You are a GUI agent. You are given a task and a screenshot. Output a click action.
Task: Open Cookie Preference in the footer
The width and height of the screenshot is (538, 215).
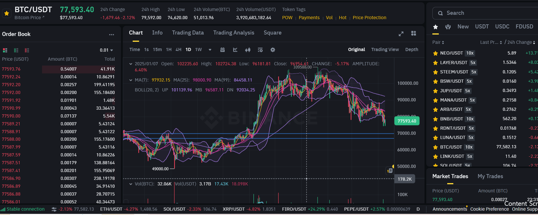(x=489, y=209)
